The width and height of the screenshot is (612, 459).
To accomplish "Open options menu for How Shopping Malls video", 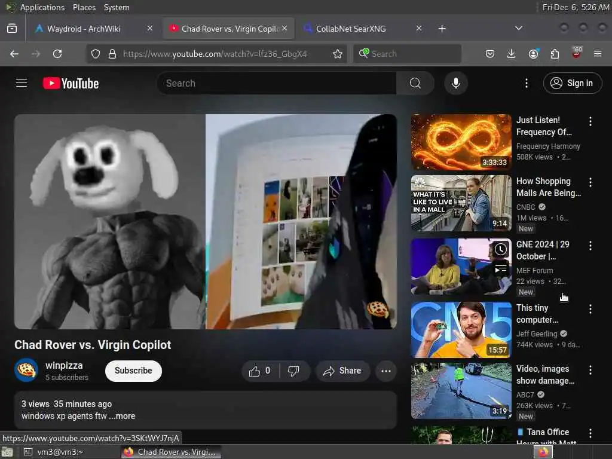I will coord(590,182).
